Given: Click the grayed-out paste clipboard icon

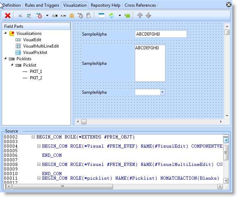Looking at the screenshot, I should coord(89,16).
